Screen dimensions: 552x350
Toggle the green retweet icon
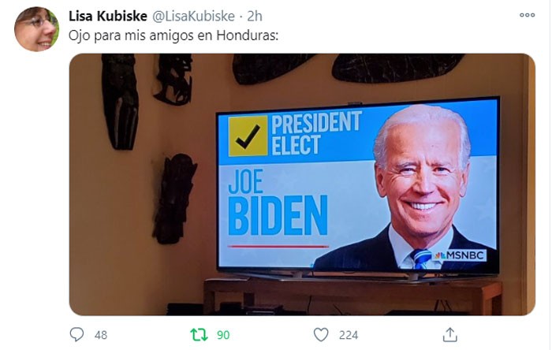200,335
